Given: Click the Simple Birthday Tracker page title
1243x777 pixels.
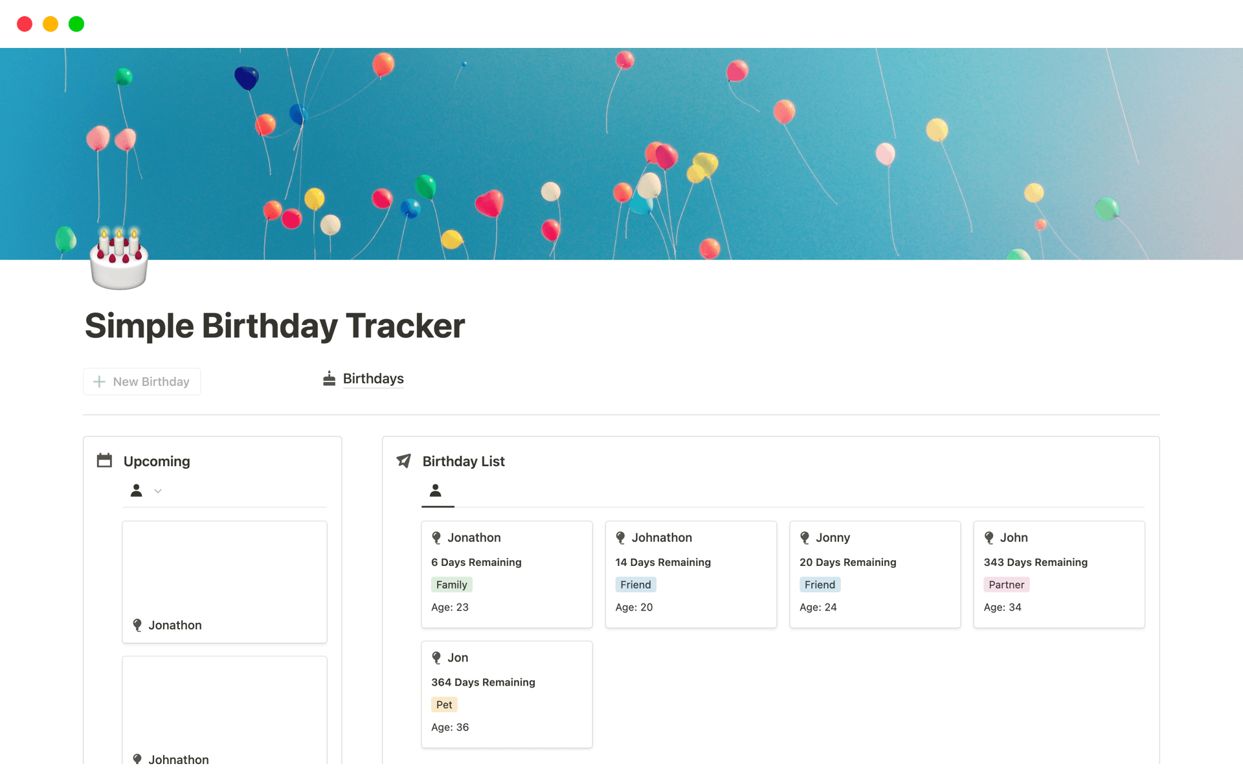Looking at the screenshot, I should pyautogui.click(x=274, y=326).
